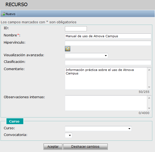Click Observaciones internas scrollbar up arrow
This screenshot has height=152, width=155.
(x=149, y=98)
